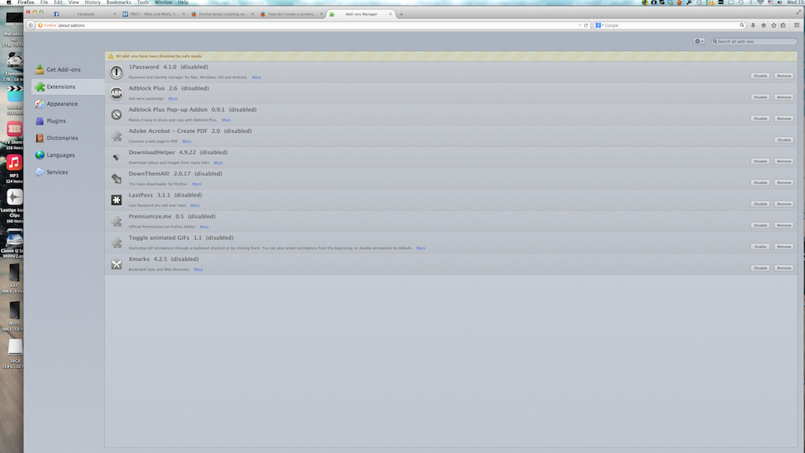Open the History menu
Screen dimensions: 805x453
pos(93,2)
